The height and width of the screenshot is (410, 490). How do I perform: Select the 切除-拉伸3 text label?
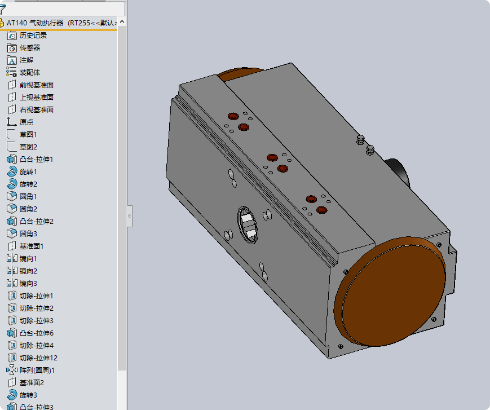click(x=37, y=321)
